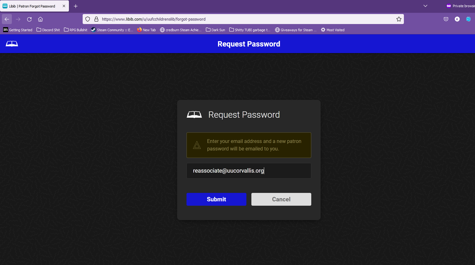
Task: Expand the RPG Bullshit bookmarks folder
Action: (75, 30)
